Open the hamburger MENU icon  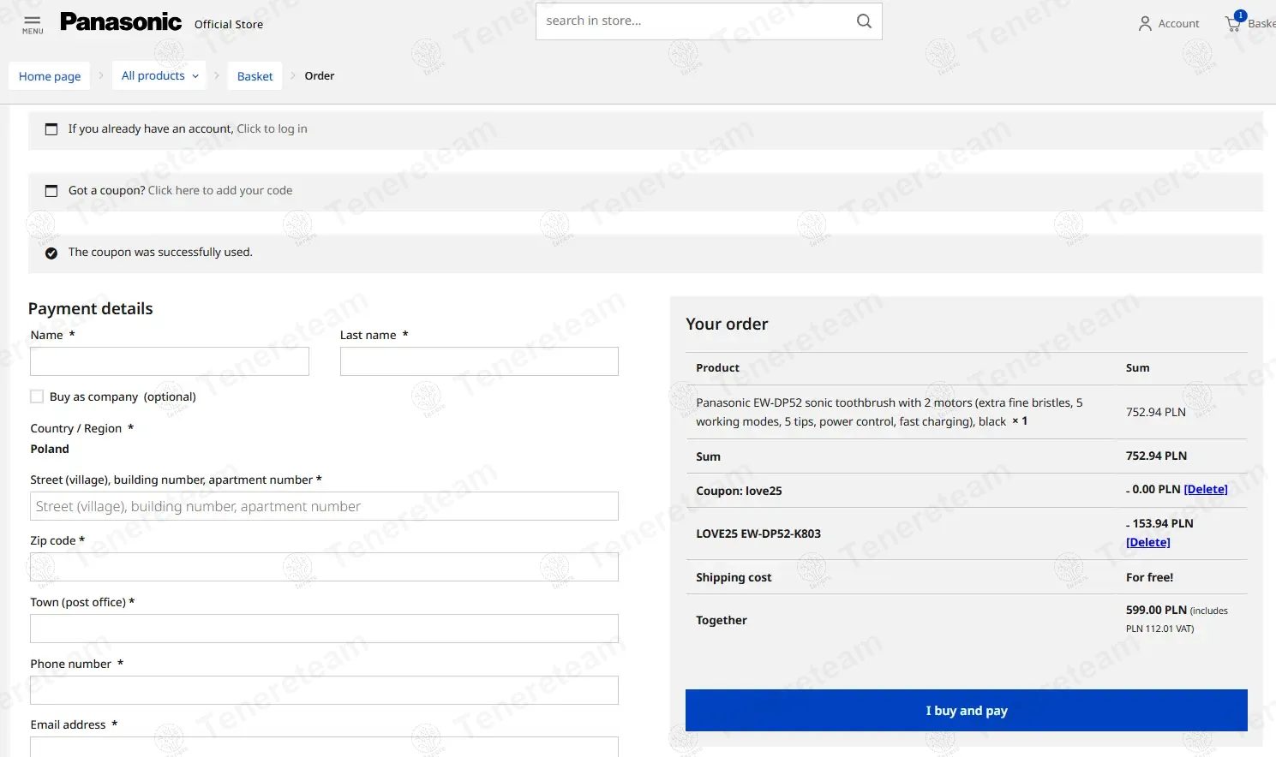pyautogui.click(x=33, y=24)
